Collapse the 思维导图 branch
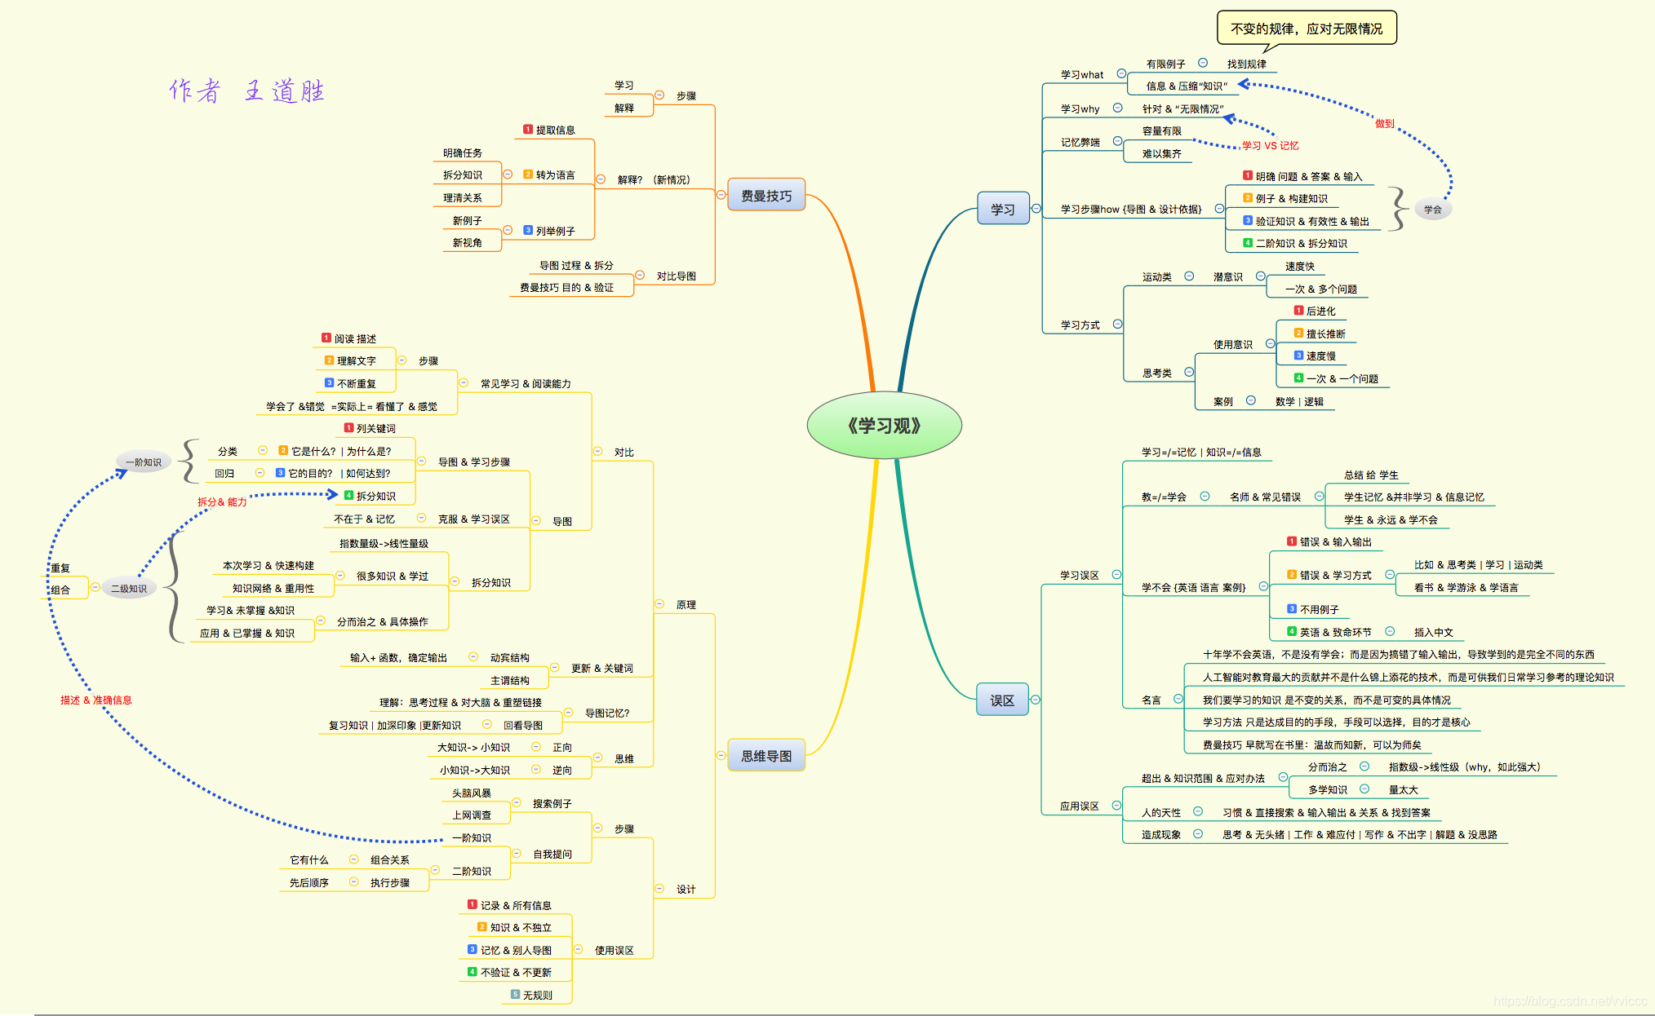The width and height of the screenshot is (1655, 1016). tap(721, 755)
